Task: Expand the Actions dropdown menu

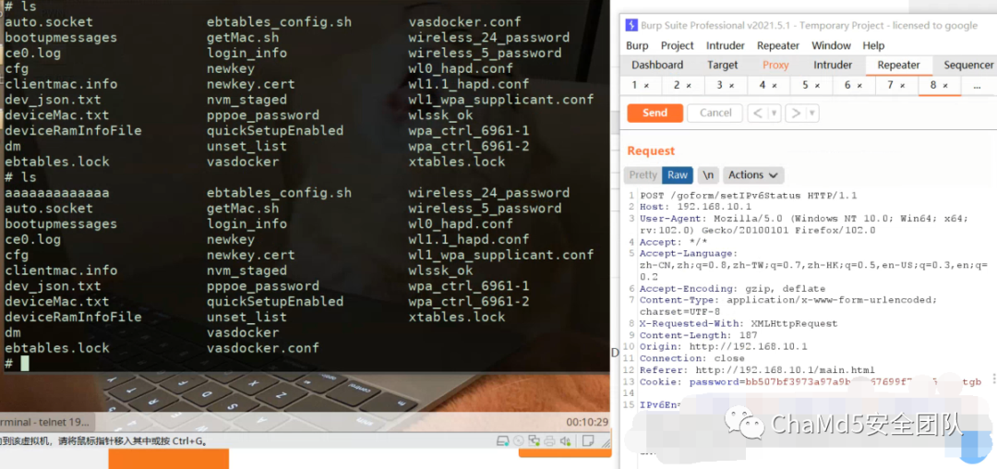Action: coord(753,174)
